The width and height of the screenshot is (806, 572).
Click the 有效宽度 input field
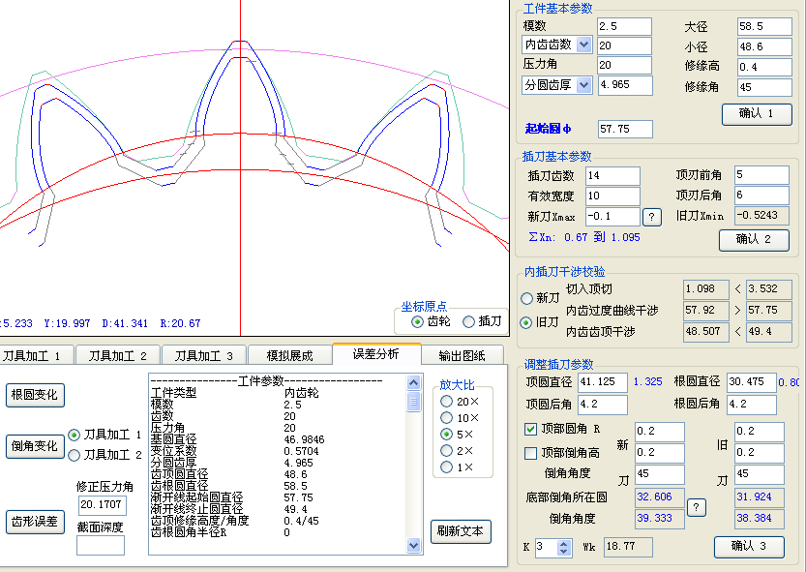(x=612, y=196)
